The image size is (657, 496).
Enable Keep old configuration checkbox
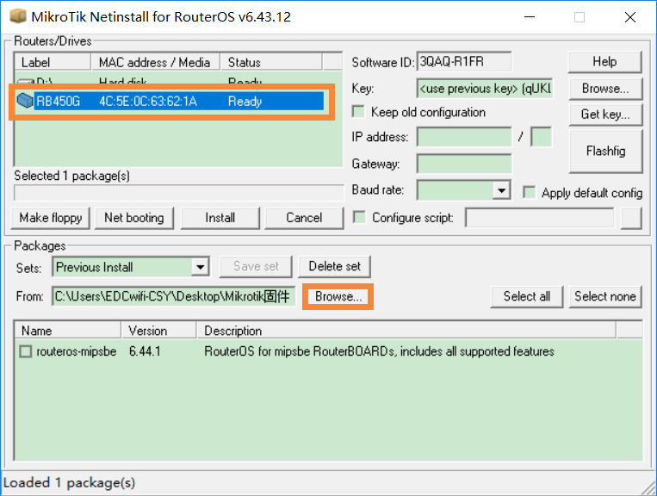pos(359,112)
